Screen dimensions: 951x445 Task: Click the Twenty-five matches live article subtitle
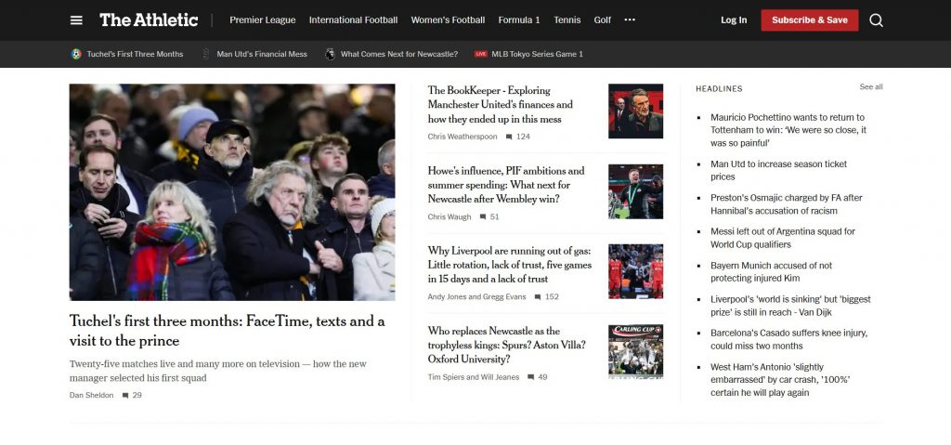pos(217,371)
